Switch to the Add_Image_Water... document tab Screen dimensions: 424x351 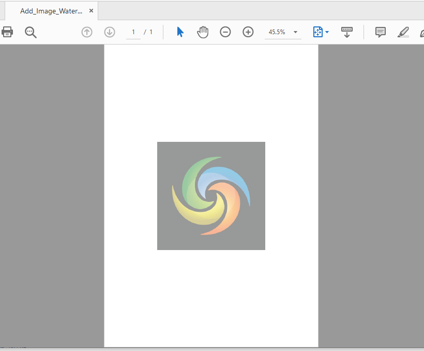pos(51,11)
